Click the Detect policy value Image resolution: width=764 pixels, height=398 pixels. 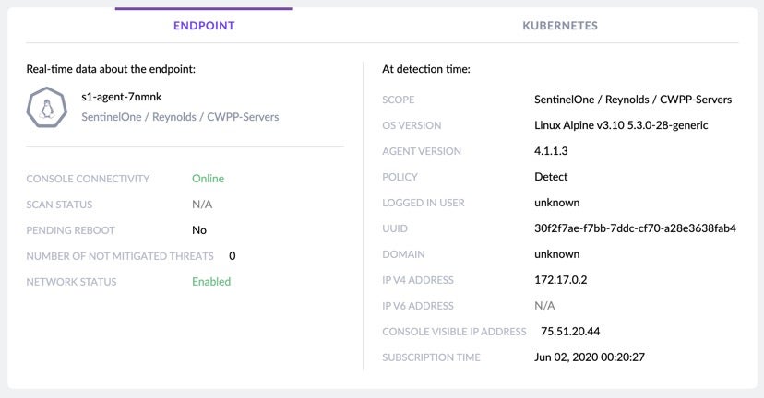point(551,177)
